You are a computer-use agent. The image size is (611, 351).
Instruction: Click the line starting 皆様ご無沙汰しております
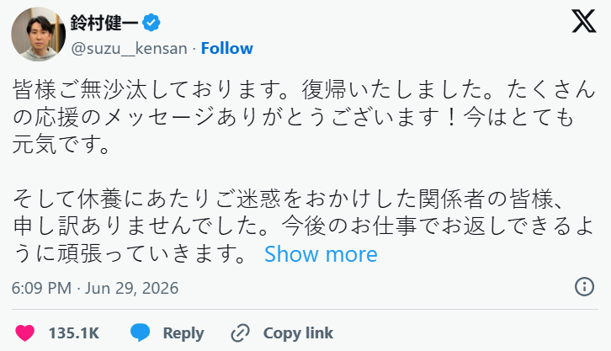coord(304,90)
